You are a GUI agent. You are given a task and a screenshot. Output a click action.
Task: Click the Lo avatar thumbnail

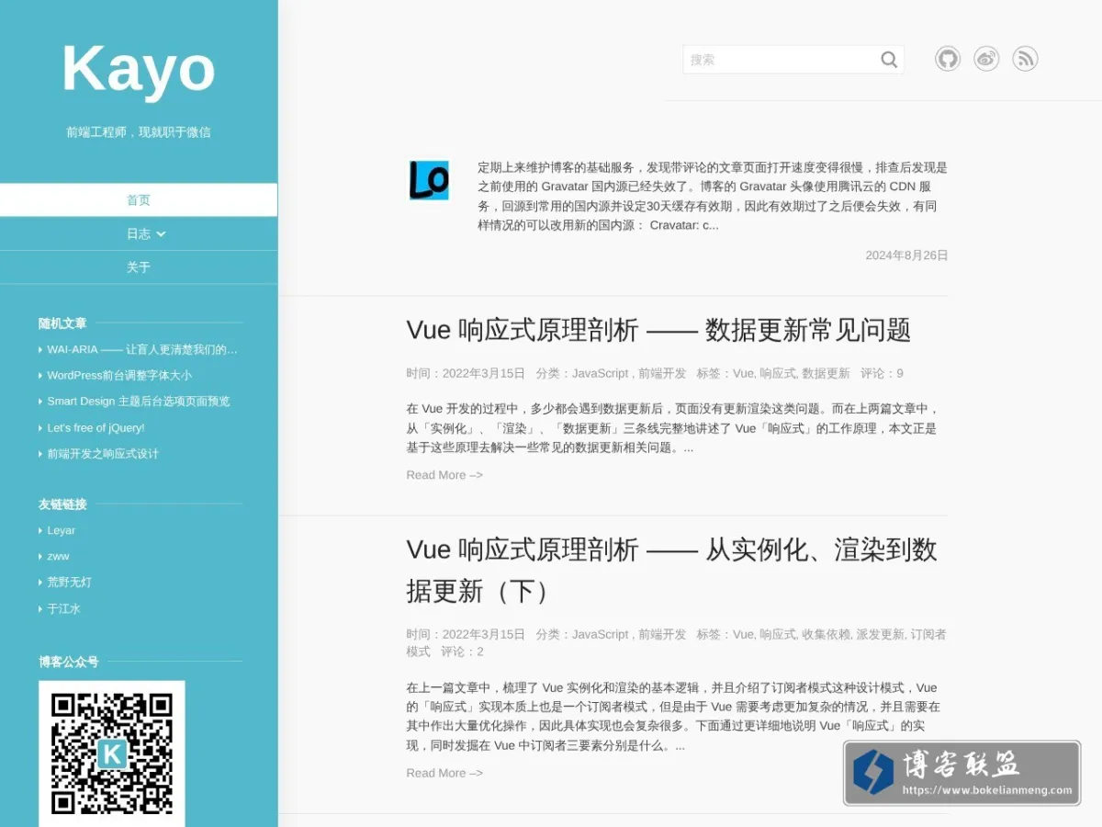[429, 180]
